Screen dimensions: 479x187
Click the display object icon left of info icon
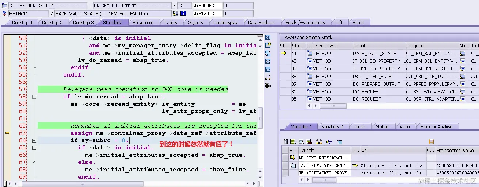click(x=176, y=13)
